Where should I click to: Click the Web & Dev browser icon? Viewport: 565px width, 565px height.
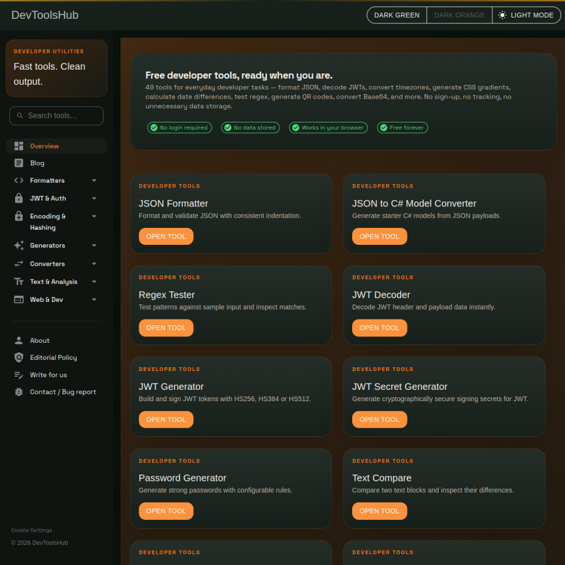click(19, 299)
